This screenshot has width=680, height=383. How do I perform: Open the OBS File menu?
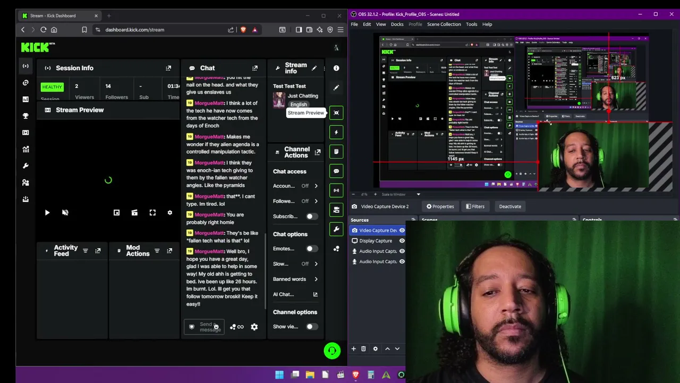point(354,24)
